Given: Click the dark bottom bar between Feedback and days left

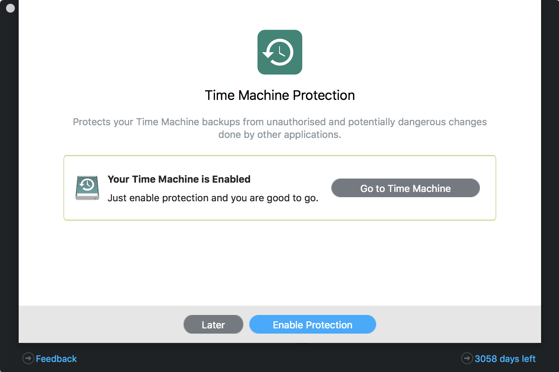Looking at the screenshot, I should tap(269, 358).
